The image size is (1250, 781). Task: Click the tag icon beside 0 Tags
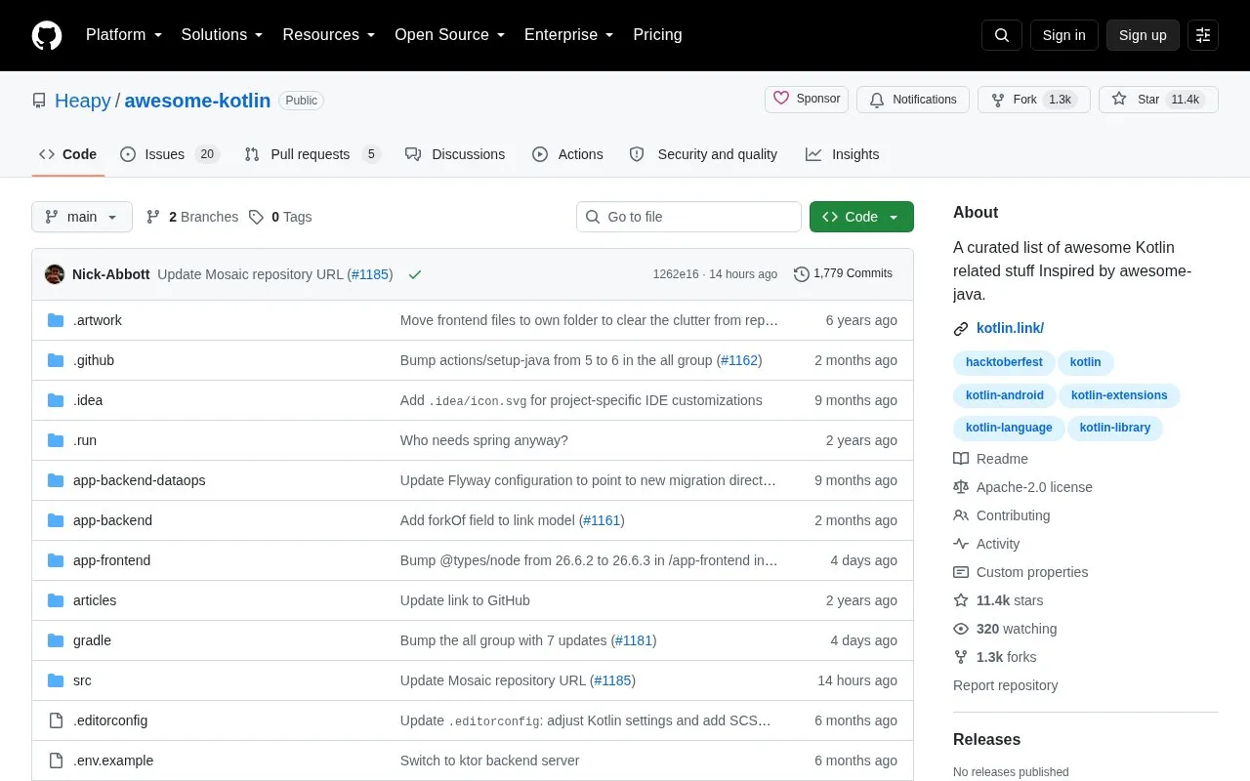click(256, 217)
